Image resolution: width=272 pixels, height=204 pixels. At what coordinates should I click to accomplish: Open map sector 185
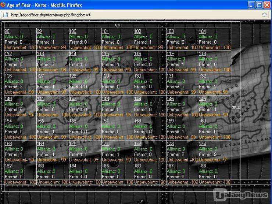point(105,166)
